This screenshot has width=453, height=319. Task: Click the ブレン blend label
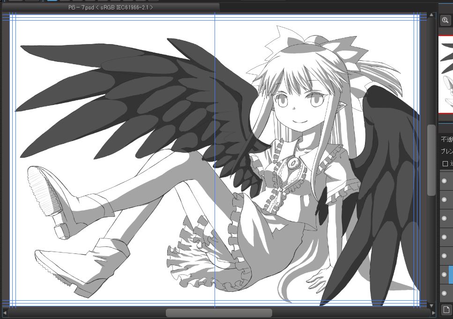(447, 151)
